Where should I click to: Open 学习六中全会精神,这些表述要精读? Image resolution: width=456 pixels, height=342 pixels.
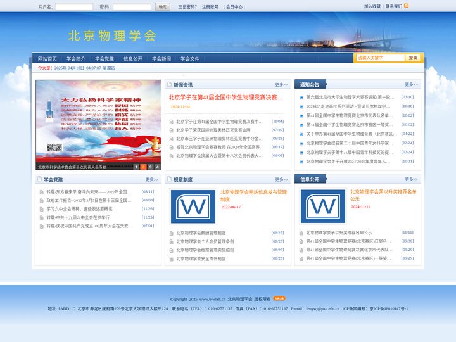pyautogui.click(x=79, y=209)
